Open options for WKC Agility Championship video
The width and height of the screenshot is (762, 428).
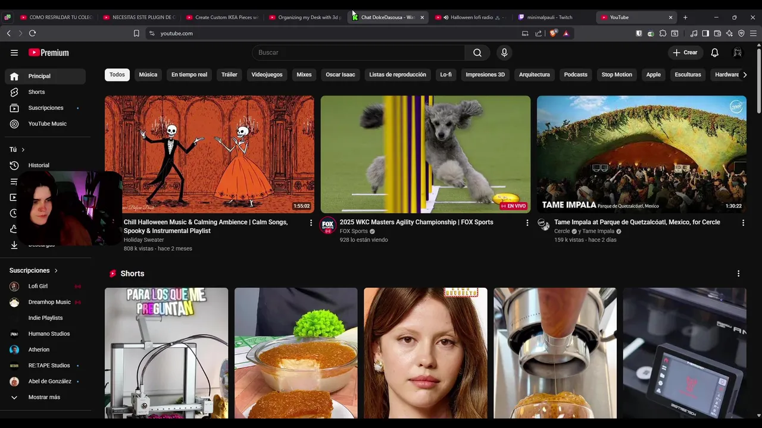527,222
